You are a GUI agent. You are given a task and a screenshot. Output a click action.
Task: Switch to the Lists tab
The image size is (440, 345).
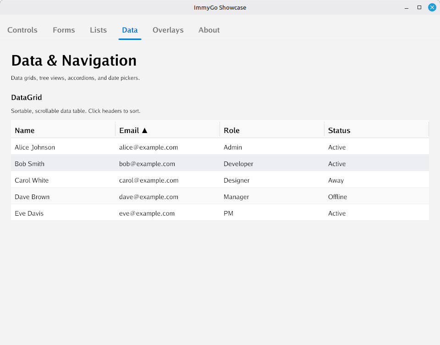click(98, 30)
